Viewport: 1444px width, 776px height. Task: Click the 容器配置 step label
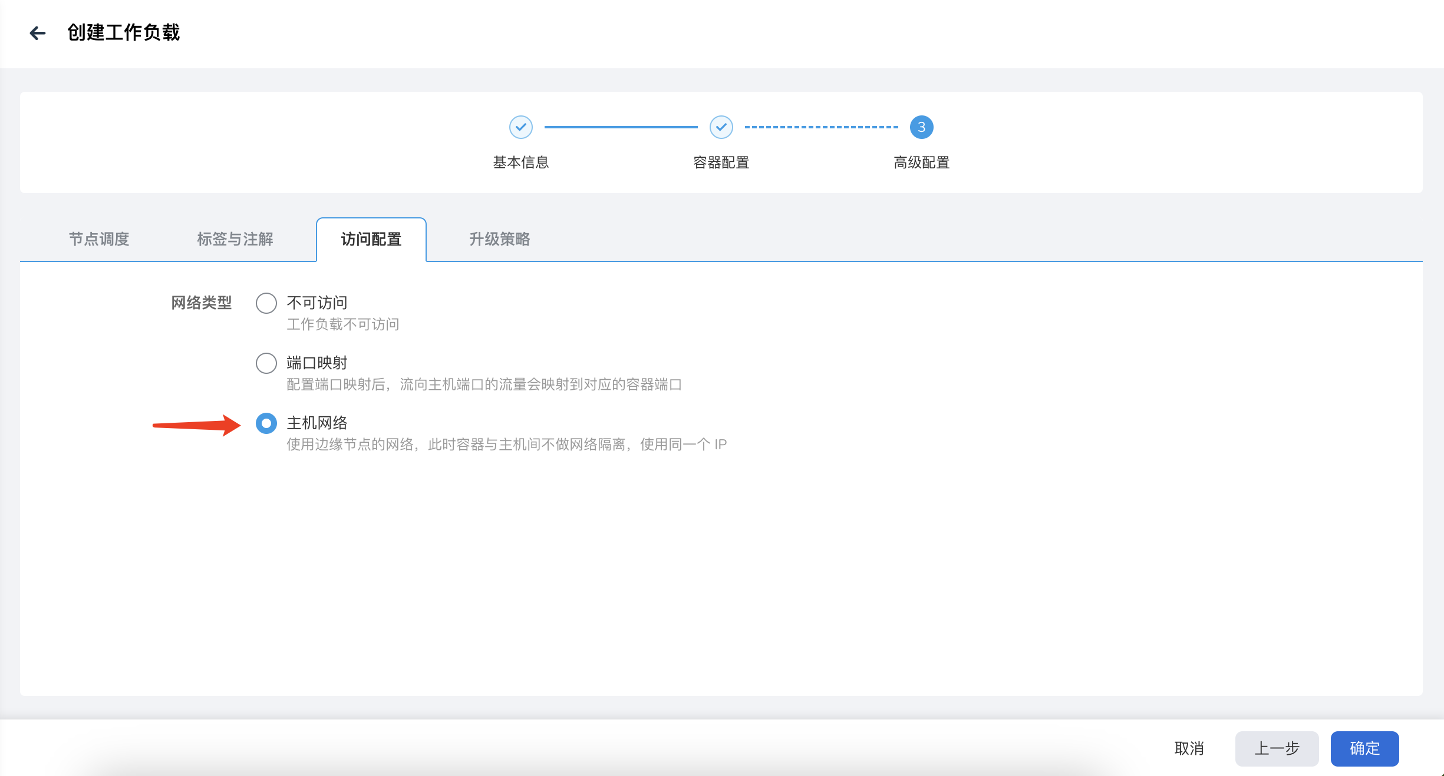[721, 163]
